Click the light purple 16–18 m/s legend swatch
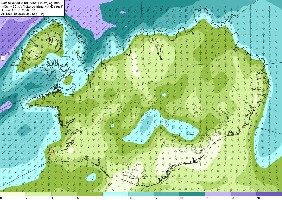This screenshot has width=282, height=200. [218, 194]
